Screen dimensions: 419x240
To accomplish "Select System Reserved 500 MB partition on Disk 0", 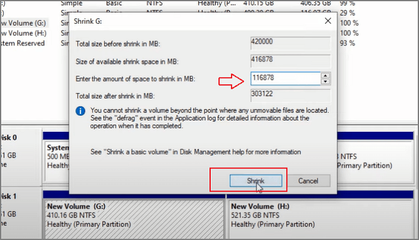I will click(x=57, y=162).
